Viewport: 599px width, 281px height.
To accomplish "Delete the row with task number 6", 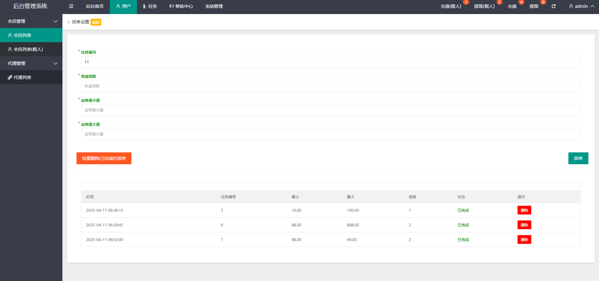I will tap(524, 225).
